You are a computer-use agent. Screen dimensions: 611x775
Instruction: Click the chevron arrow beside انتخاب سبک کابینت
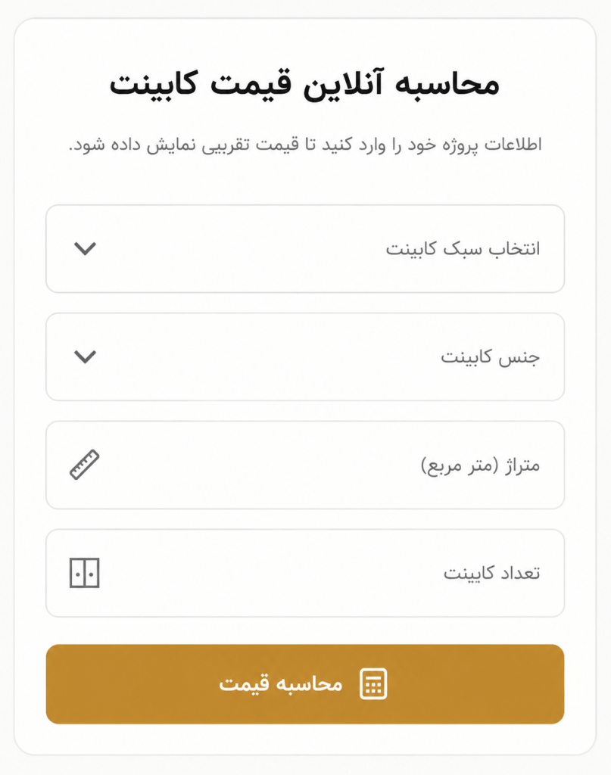pos(85,248)
